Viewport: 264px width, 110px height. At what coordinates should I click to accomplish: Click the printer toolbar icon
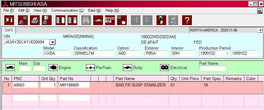[x=35, y=20]
